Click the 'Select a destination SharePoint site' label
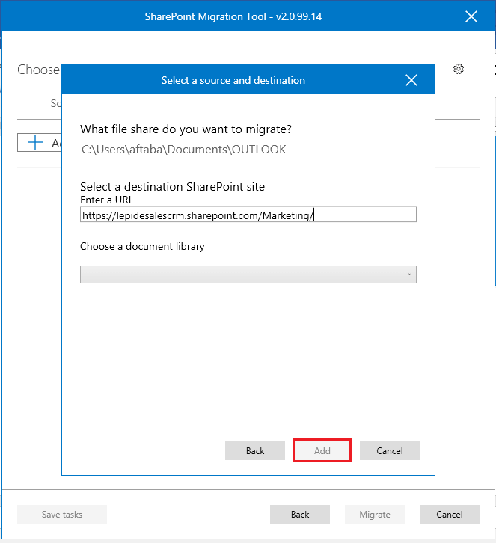496x543 pixels. pos(173,187)
